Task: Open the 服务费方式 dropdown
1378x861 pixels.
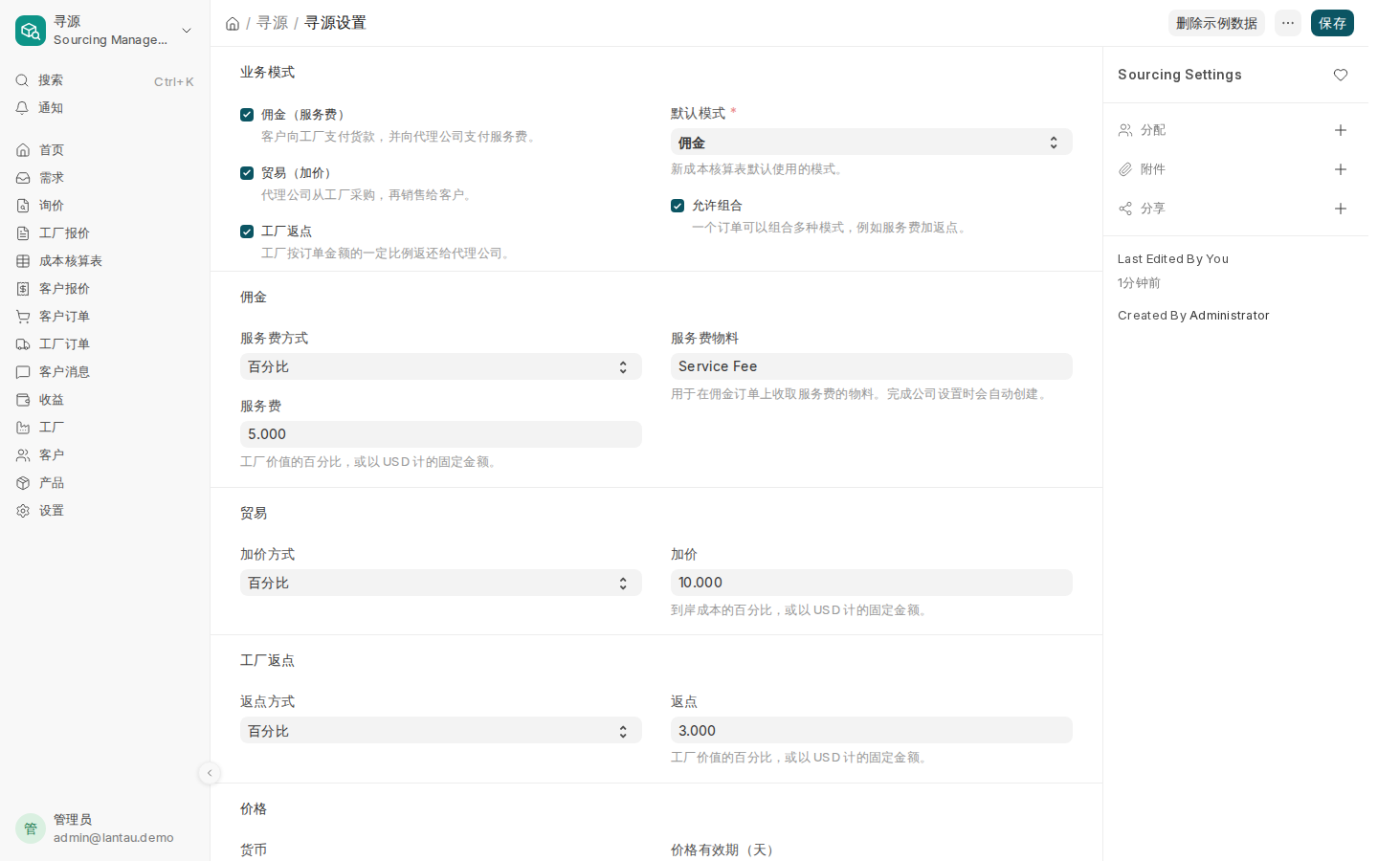Action: click(x=441, y=367)
